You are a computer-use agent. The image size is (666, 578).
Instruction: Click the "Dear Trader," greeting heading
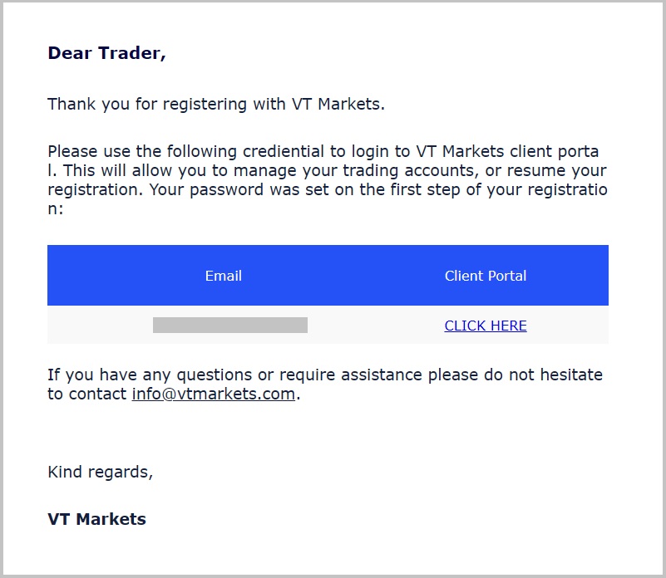(107, 53)
